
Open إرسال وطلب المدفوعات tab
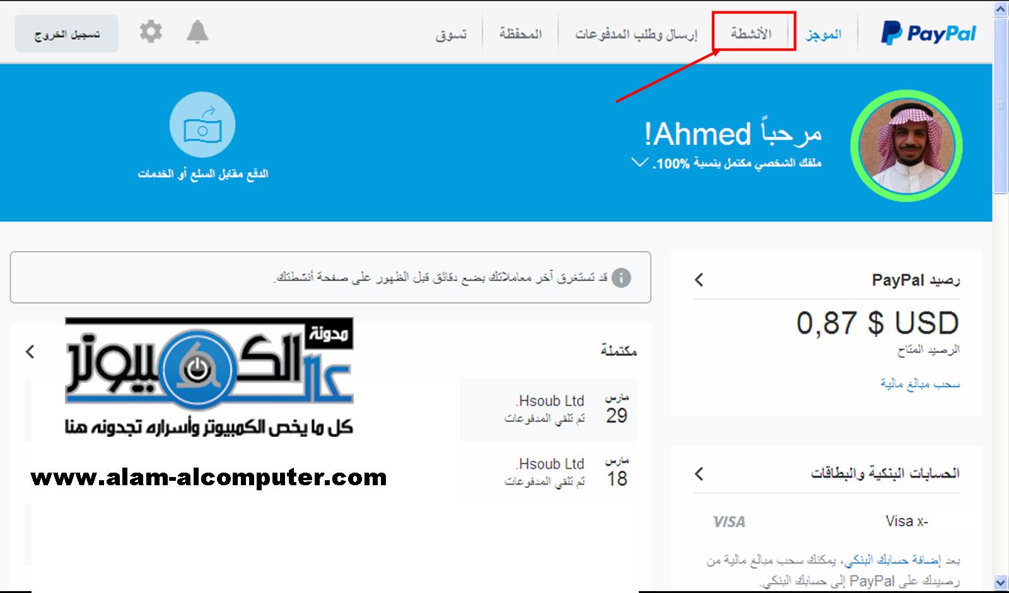coord(636,34)
